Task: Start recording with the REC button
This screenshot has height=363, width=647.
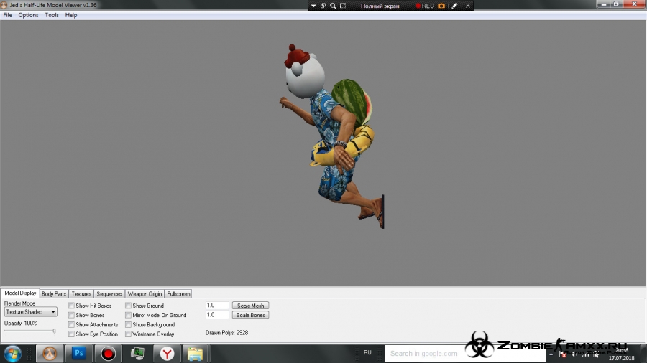Action: (425, 6)
